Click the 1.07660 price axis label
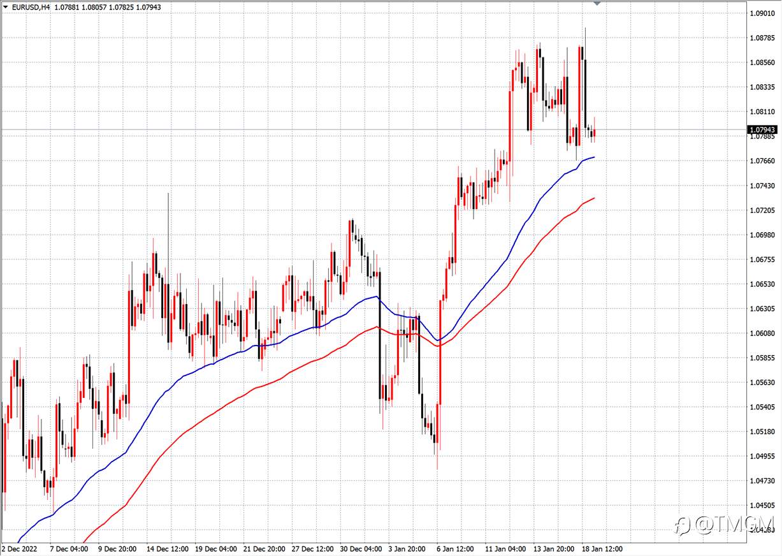The image size is (782, 556). (763, 161)
